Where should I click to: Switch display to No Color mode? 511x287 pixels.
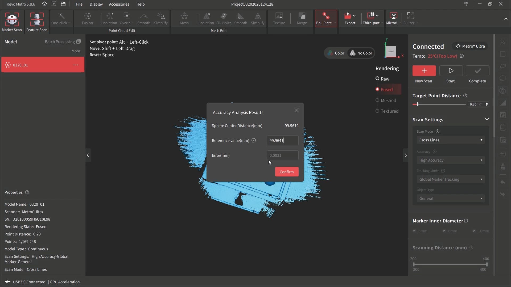pyautogui.click(x=361, y=53)
